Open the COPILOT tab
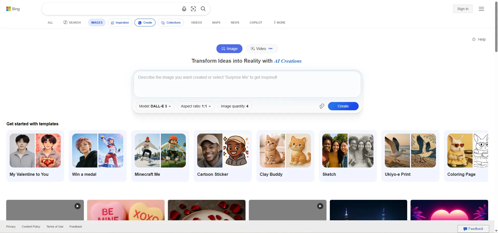The image size is (498, 233). [x=256, y=23]
